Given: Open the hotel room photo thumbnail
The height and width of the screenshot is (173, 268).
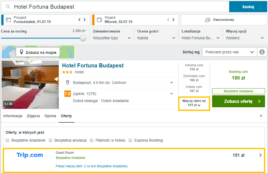Looking at the screenshot, I should (x=30, y=85).
